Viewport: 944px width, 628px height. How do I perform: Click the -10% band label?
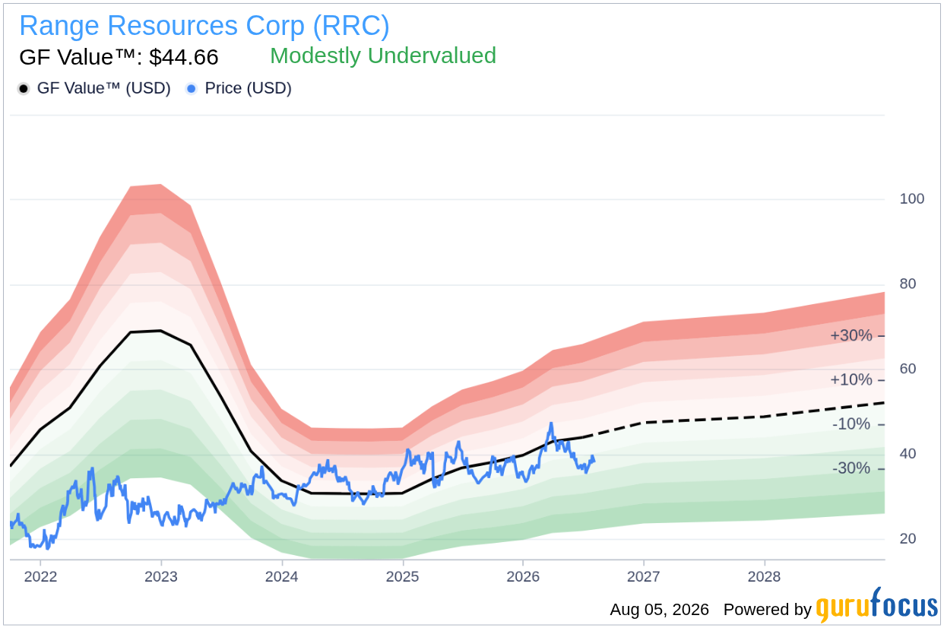click(x=851, y=424)
